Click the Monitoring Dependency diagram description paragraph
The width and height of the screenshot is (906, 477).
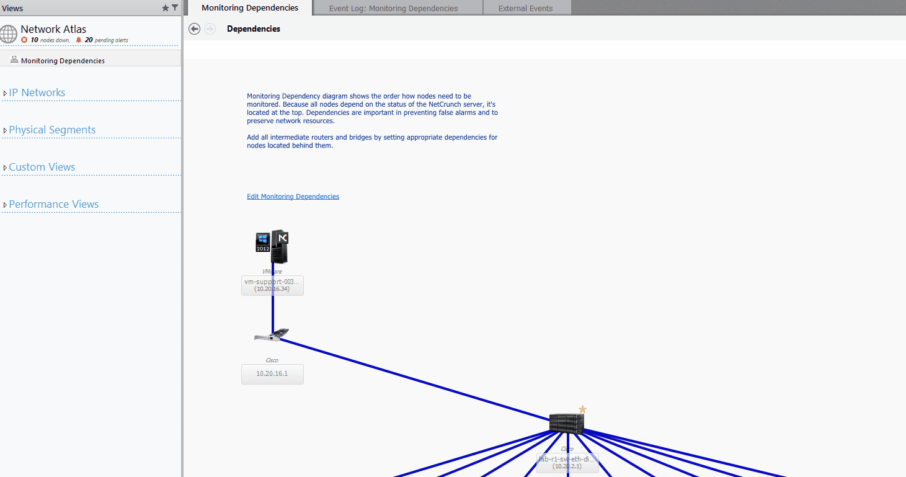372,109
